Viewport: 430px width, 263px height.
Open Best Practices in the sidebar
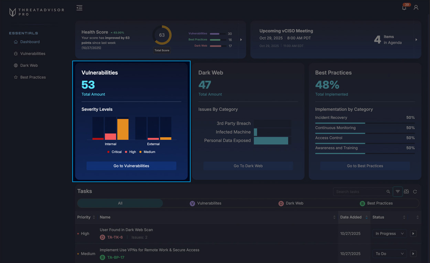(x=33, y=77)
